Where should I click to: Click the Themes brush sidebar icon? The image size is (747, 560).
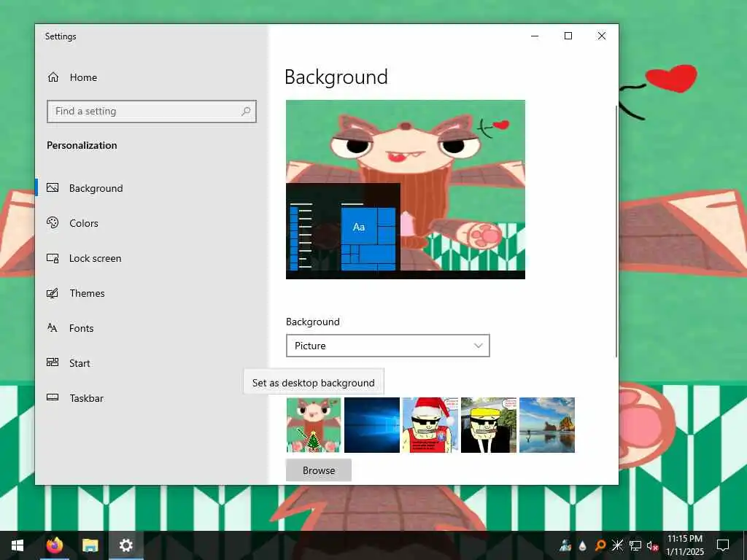(x=53, y=293)
